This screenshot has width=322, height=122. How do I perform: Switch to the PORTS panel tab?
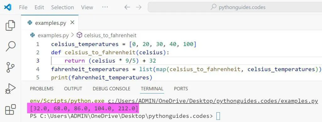(x=181, y=89)
